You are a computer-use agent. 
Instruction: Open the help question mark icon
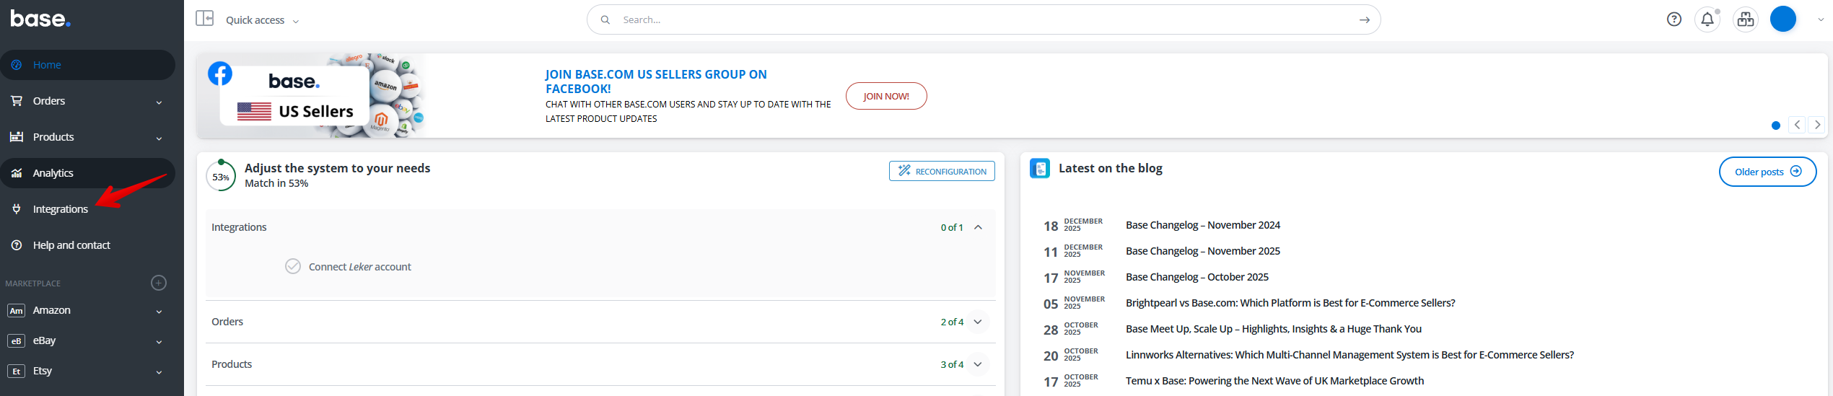1674,19
